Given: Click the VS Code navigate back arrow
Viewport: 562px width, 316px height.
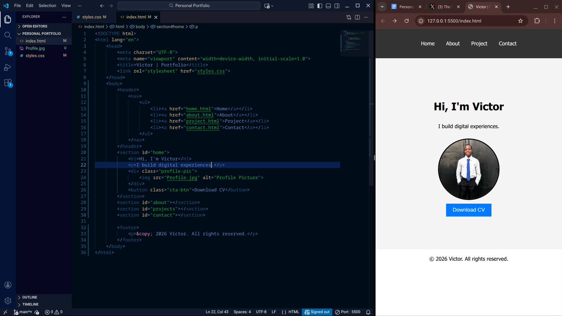Looking at the screenshot, I should click(x=102, y=6).
